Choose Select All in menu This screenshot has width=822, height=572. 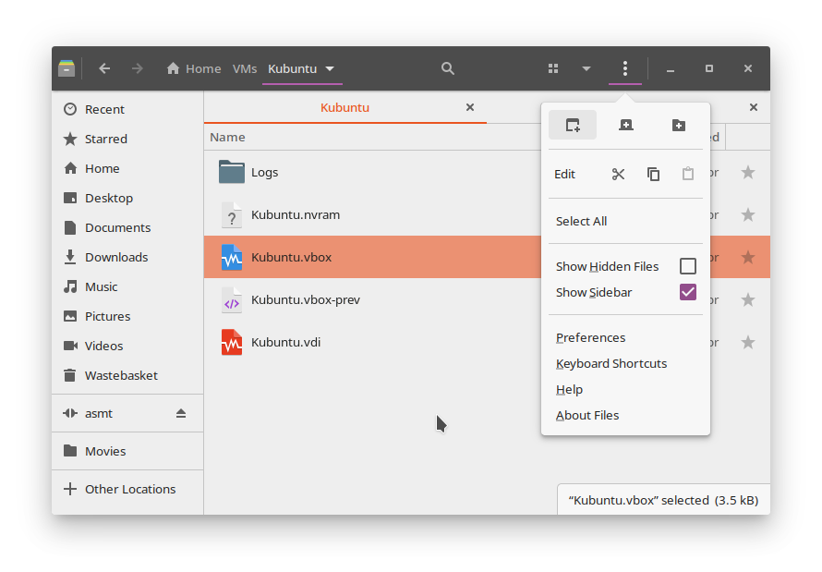[x=581, y=221]
